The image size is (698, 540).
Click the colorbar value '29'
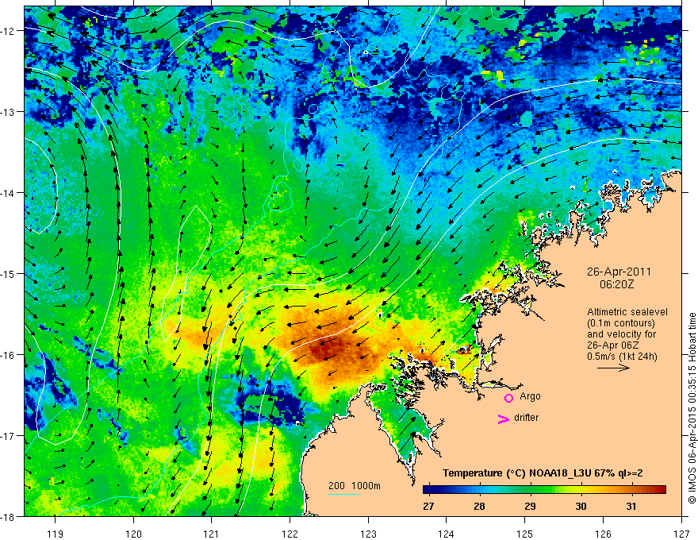click(x=530, y=506)
